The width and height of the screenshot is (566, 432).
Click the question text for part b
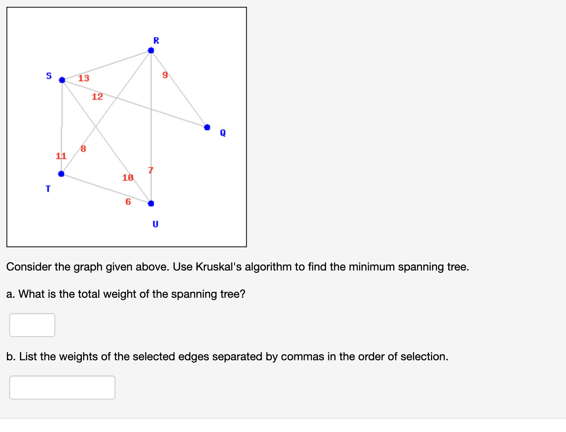(x=227, y=356)
